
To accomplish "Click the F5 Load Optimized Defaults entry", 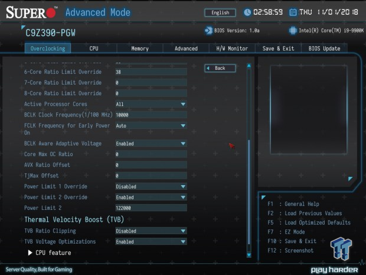I will point(309,222).
